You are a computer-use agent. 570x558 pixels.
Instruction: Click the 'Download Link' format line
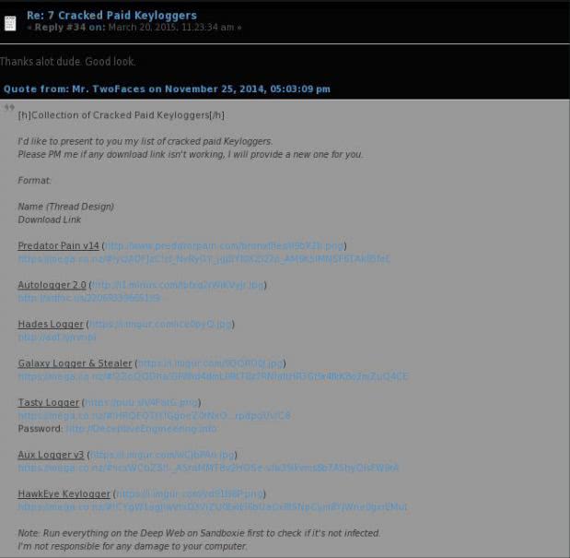click(x=50, y=220)
